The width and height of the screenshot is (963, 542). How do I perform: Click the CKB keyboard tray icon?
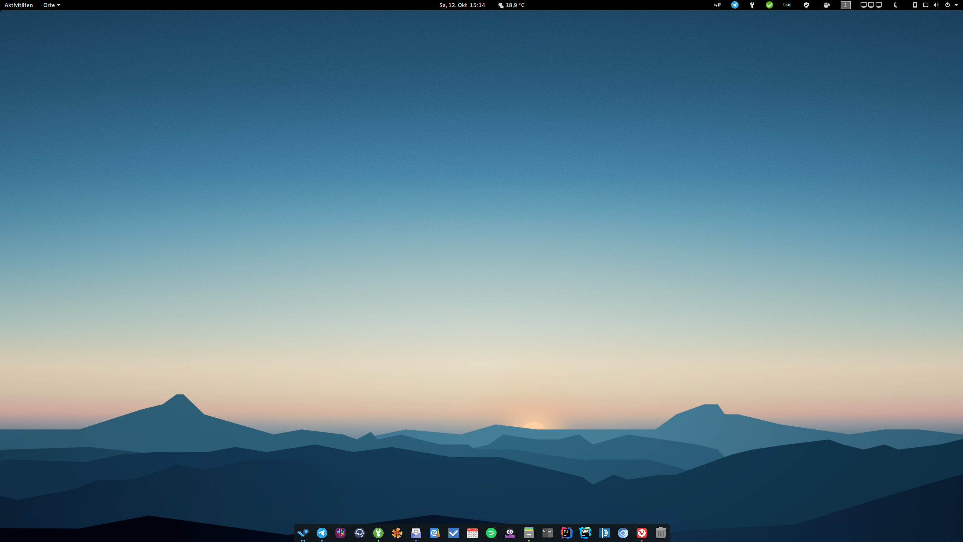point(787,5)
